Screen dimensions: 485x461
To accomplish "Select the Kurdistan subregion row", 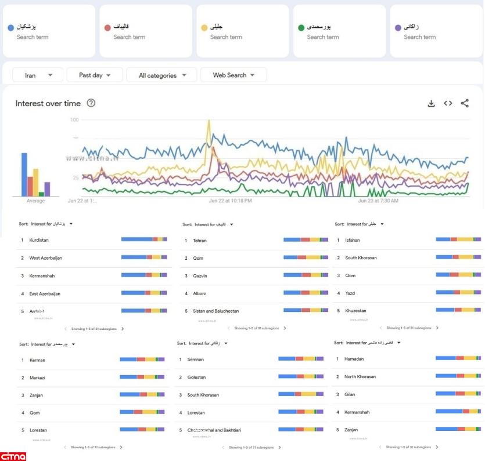I will [93, 240].
